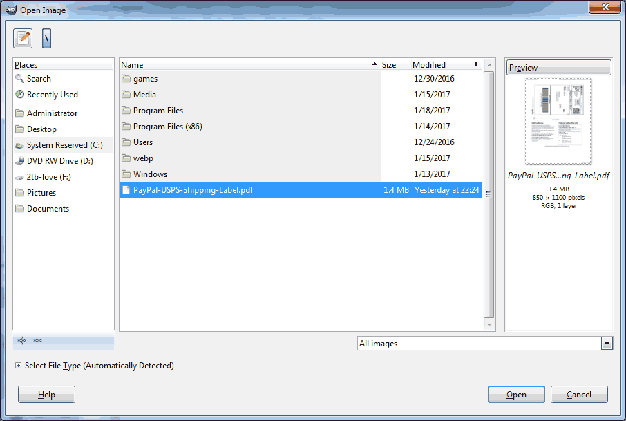The width and height of the screenshot is (626, 421).
Task: Sort files by the Size column header
Action: [x=396, y=65]
